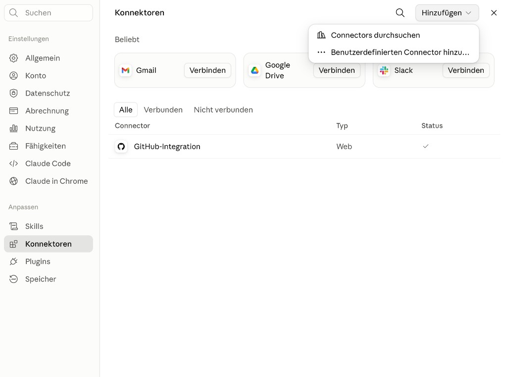The image size is (507, 377).
Task: Connect Gmail with its Verbinden button
Action: coord(207,70)
